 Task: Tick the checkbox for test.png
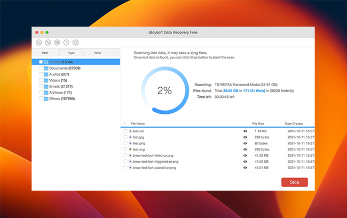pos(125,143)
